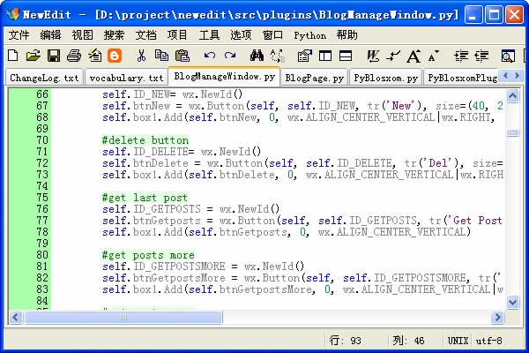The height and width of the screenshot is (353, 529).
Task: Open Find with the binoculars icon
Action: 262,56
